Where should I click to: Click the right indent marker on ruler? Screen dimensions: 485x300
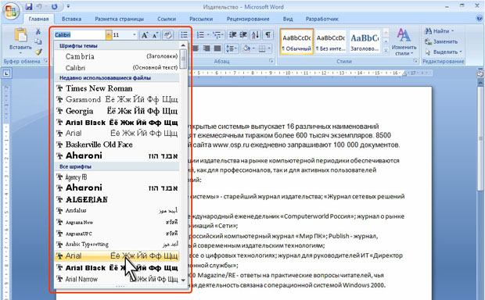pos(404,73)
